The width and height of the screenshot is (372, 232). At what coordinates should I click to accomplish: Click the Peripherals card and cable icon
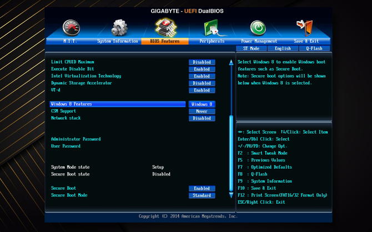[x=213, y=28]
